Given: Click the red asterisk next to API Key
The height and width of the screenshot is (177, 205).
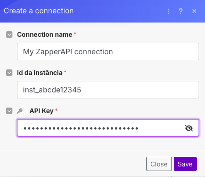Looking at the screenshot, I should click(56, 110).
